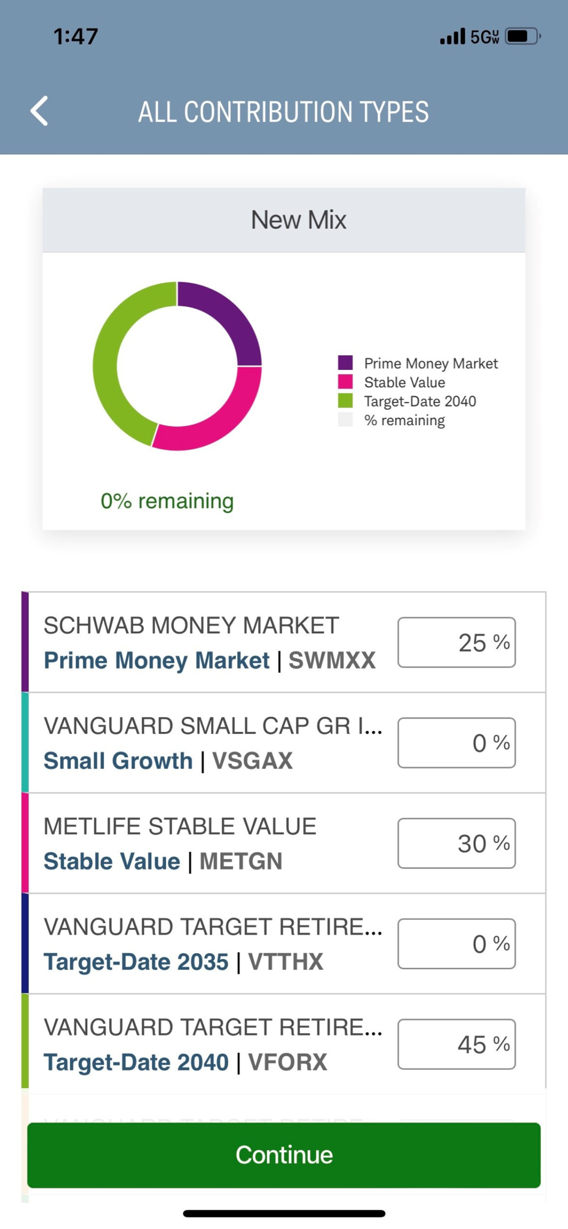The image size is (568, 1229).
Task: Open the Target-Date 2040 fund link
Action: (x=136, y=1062)
